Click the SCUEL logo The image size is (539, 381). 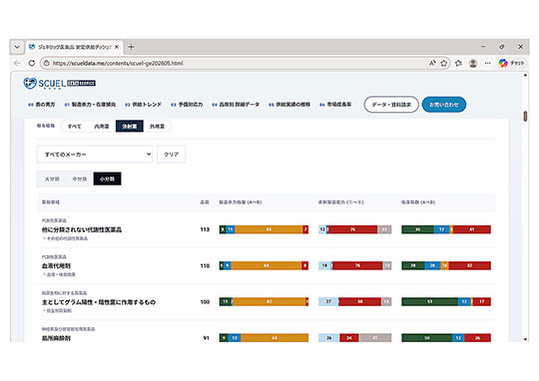coord(60,83)
